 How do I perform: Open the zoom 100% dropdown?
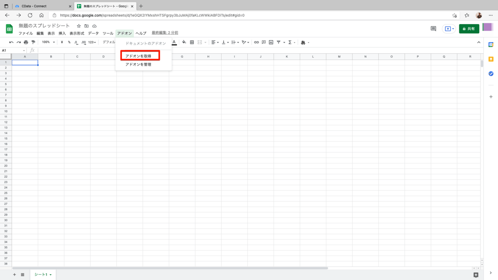click(x=48, y=42)
